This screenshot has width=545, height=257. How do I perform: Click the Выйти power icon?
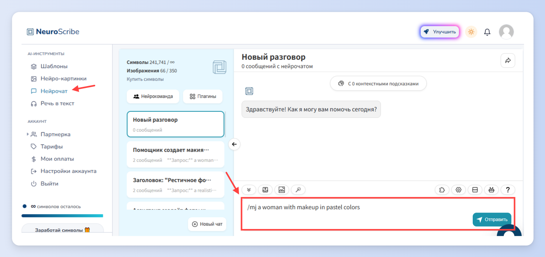tap(34, 184)
